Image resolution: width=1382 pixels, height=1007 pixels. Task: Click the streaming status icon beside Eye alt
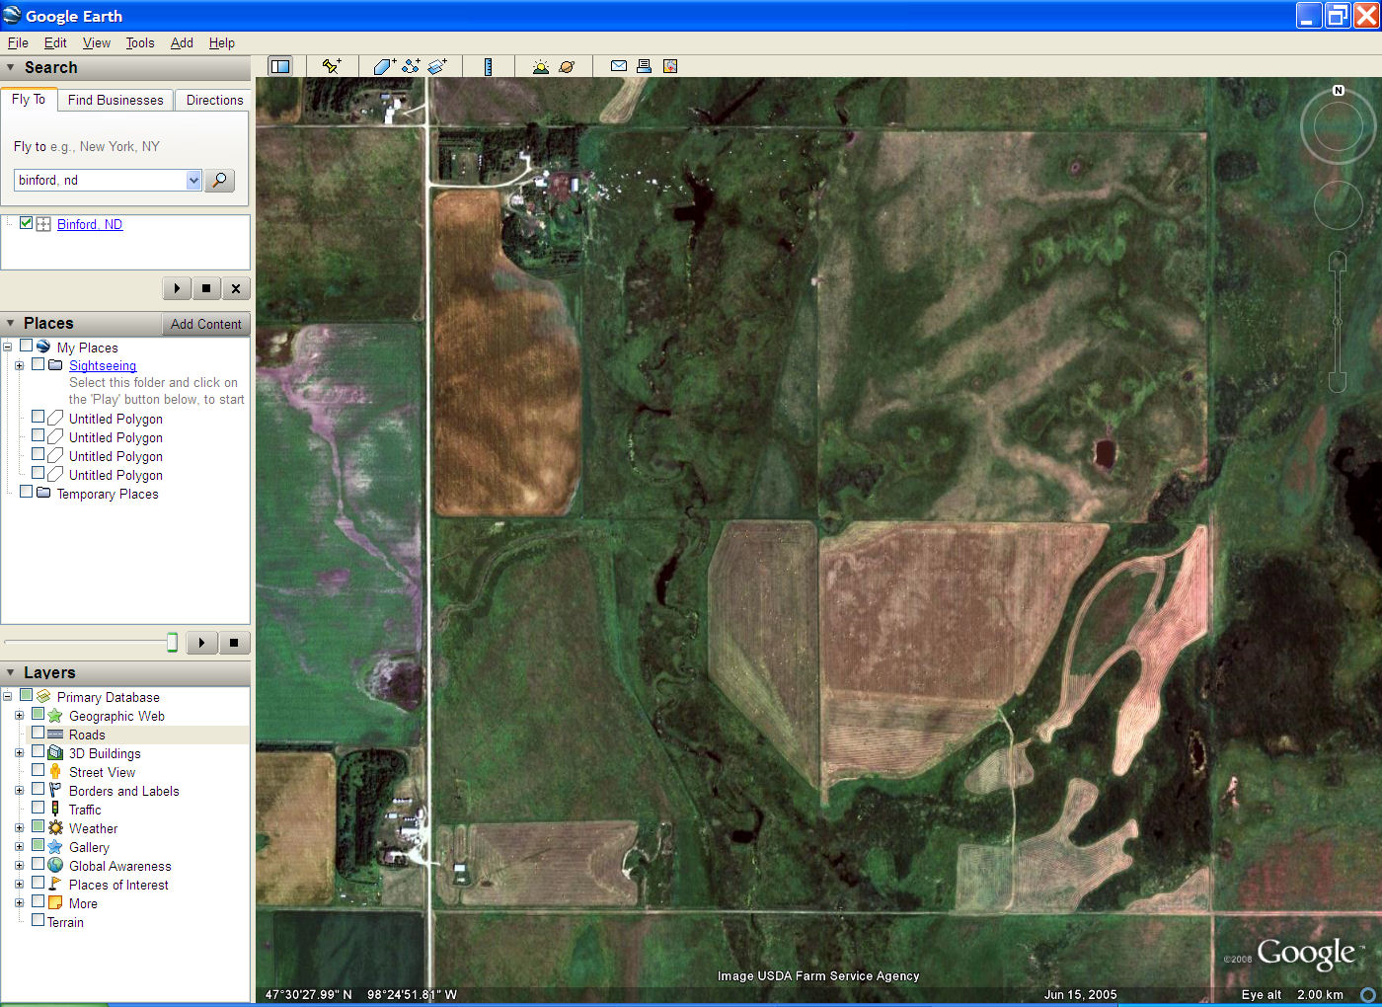(1368, 994)
